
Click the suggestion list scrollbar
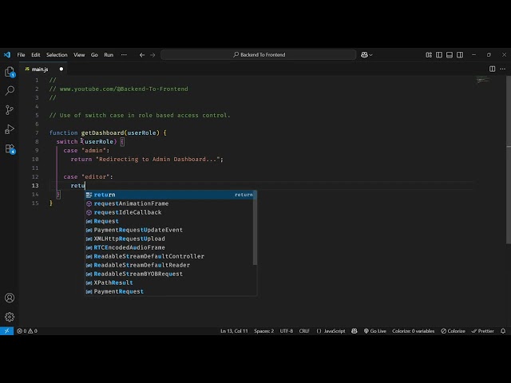pos(255,228)
